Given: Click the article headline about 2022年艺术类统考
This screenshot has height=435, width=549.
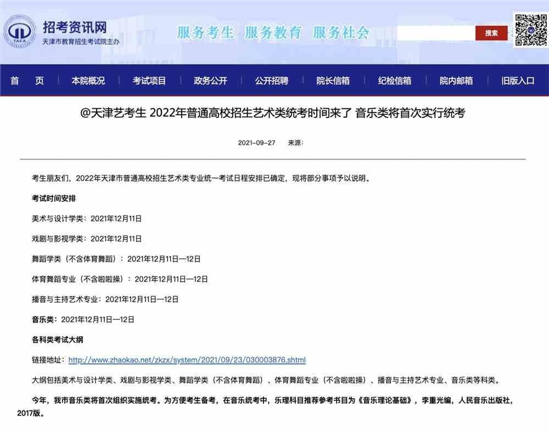Looking at the screenshot, I should [273, 113].
